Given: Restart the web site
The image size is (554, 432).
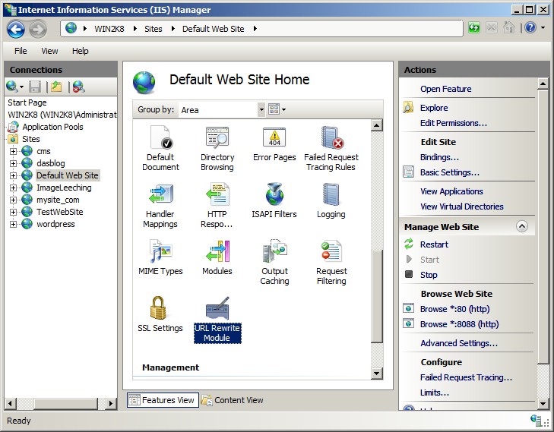Looking at the screenshot, I should tap(434, 244).
